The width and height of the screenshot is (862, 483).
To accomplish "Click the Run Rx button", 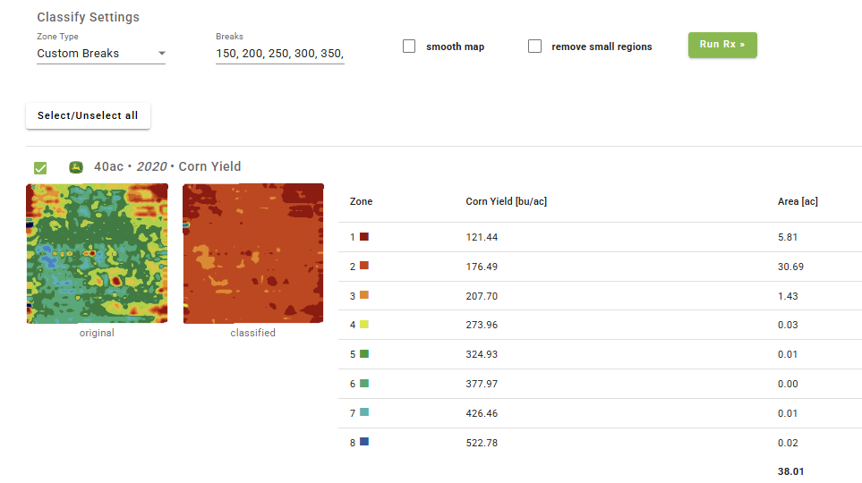I will (722, 45).
